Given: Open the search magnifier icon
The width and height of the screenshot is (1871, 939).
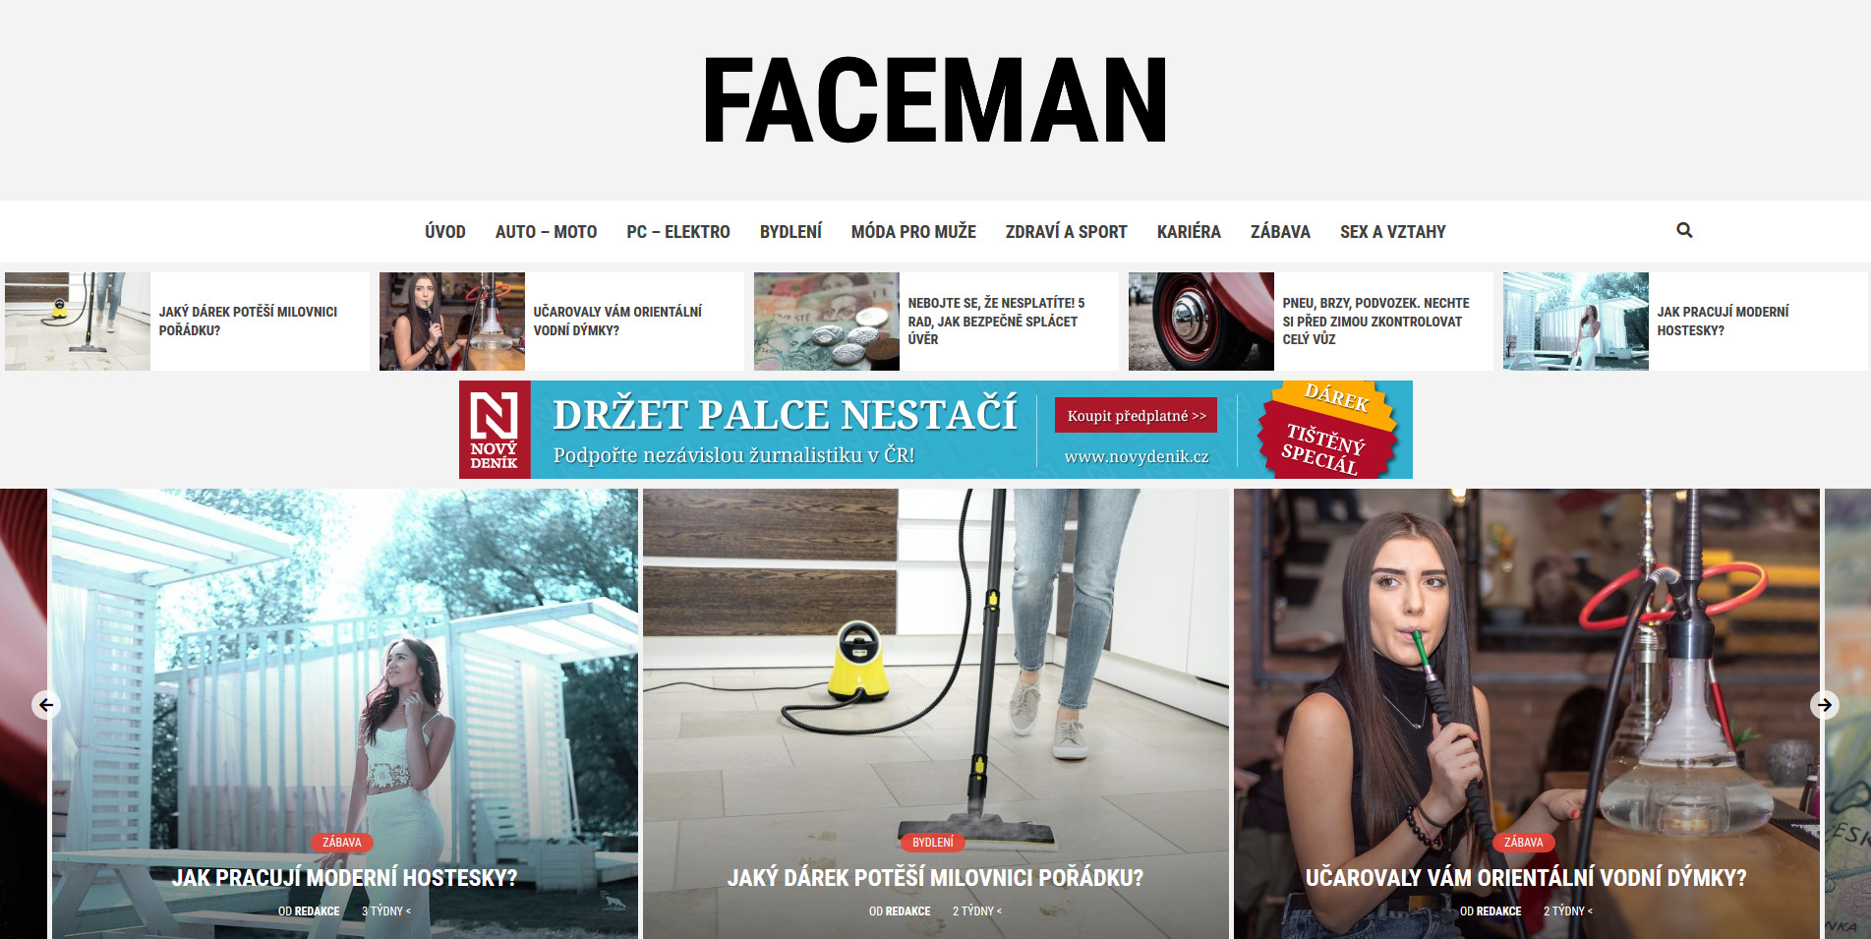Looking at the screenshot, I should [1684, 230].
